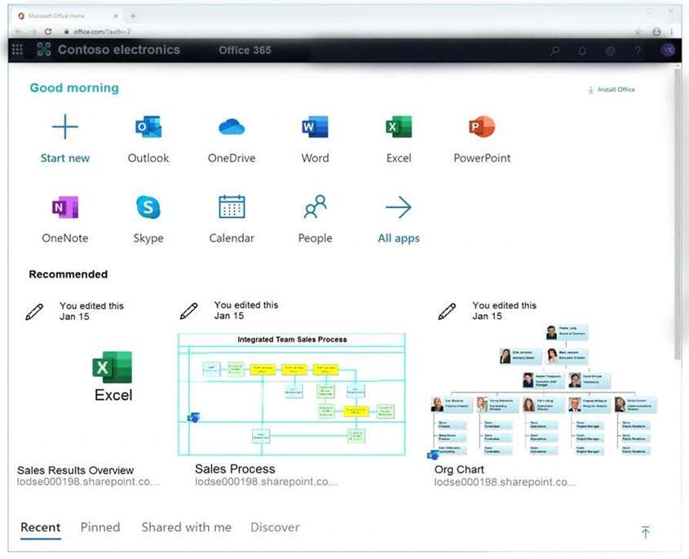
Task: Go forward in the browser
Action: 33,32
